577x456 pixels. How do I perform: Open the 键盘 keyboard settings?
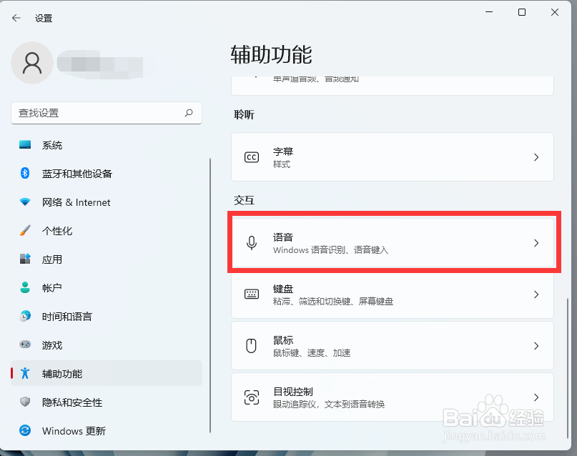393,294
